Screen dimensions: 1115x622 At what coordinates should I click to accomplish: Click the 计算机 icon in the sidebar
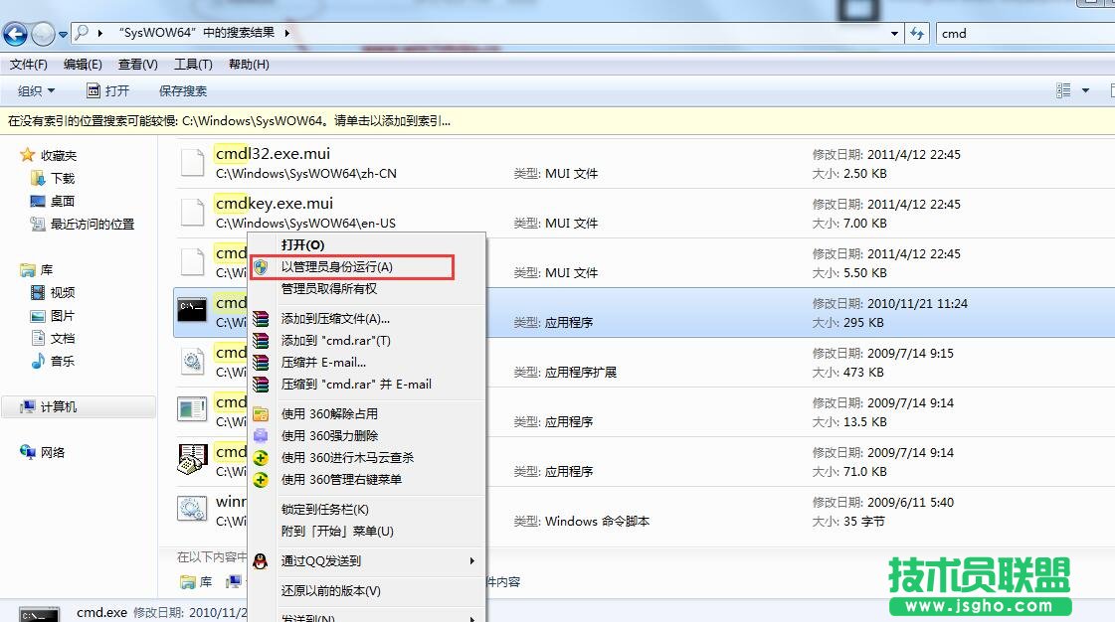(30, 406)
